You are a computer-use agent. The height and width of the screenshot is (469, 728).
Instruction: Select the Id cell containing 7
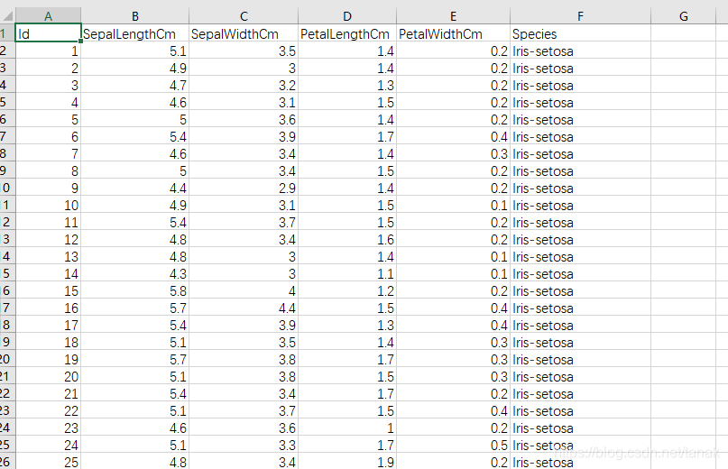[49, 153]
